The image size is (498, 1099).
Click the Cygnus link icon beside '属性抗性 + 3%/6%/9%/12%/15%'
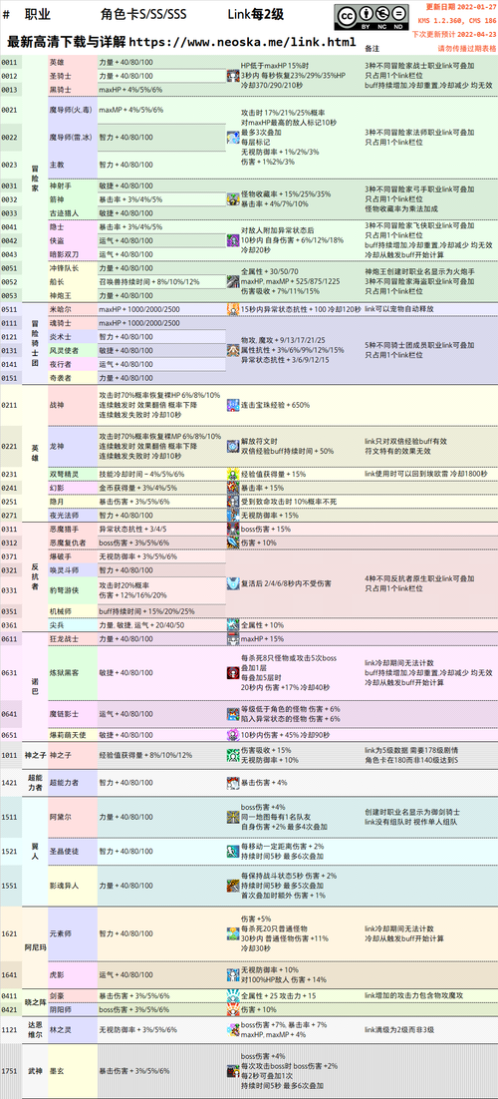click(232, 350)
